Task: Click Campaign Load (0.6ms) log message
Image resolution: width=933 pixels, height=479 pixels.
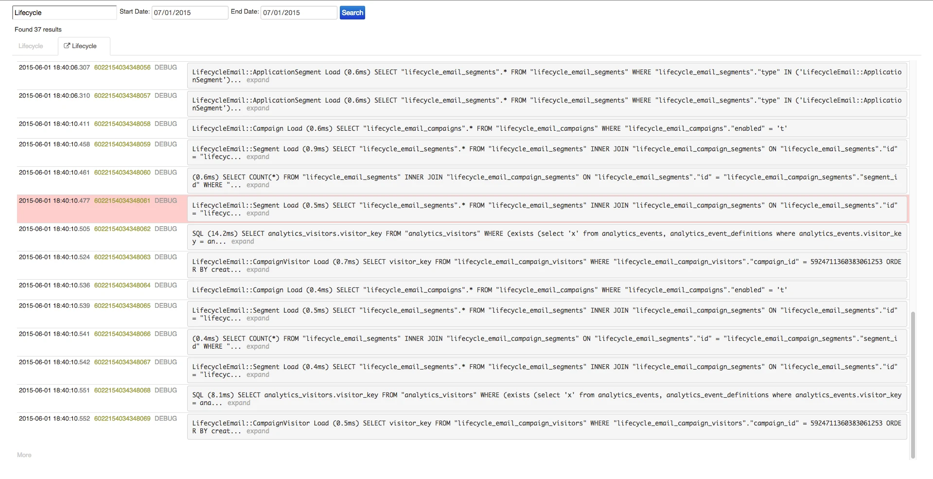Action: (547, 129)
